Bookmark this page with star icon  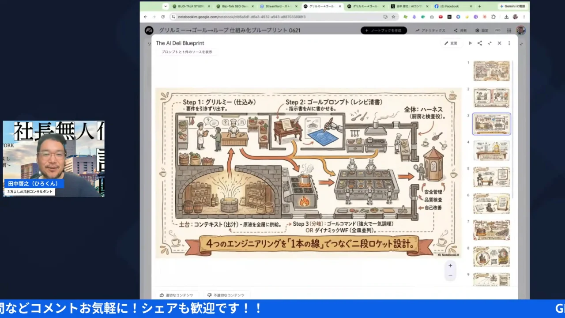tap(393, 17)
